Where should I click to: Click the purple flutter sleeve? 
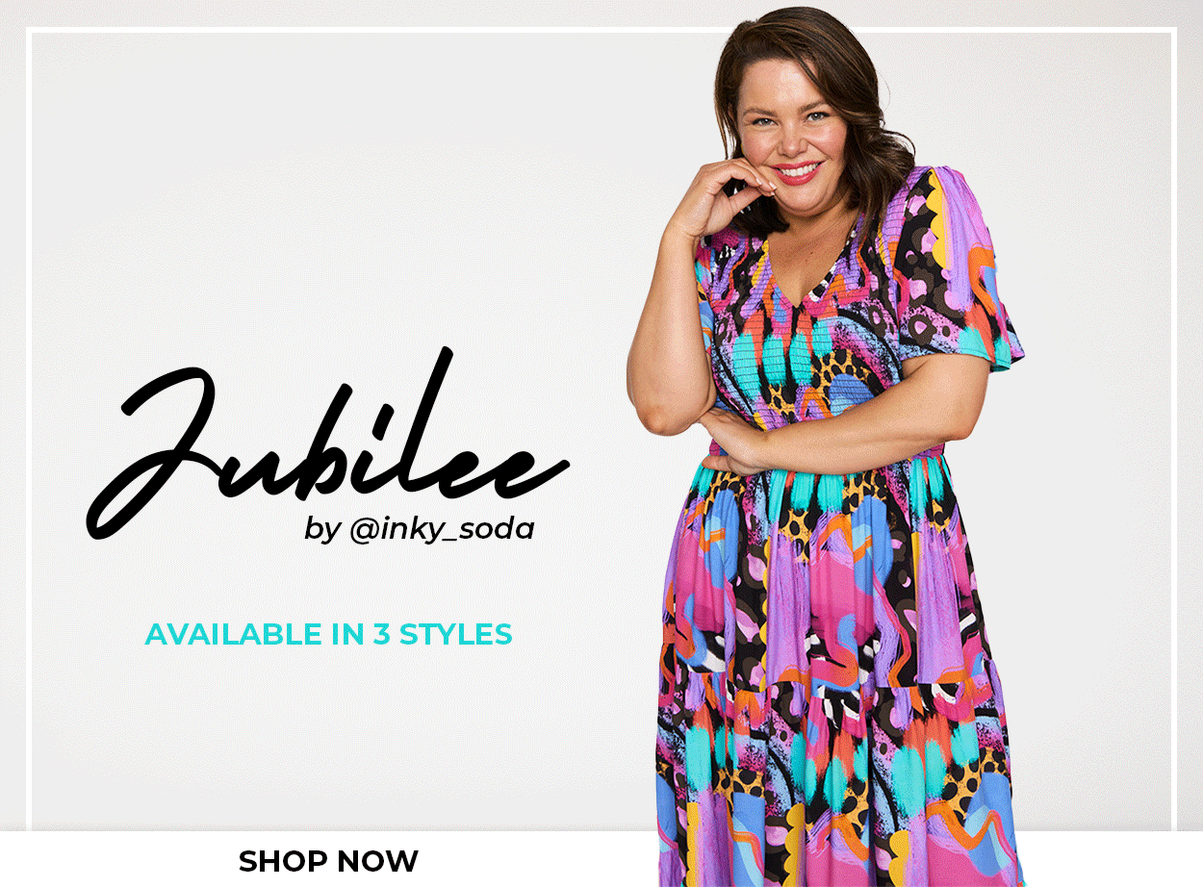coord(962,269)
